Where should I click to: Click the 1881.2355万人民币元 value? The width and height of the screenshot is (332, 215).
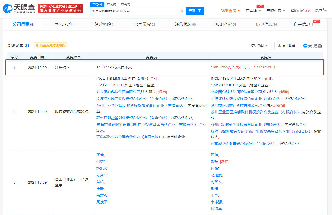[x=229, y=67]
